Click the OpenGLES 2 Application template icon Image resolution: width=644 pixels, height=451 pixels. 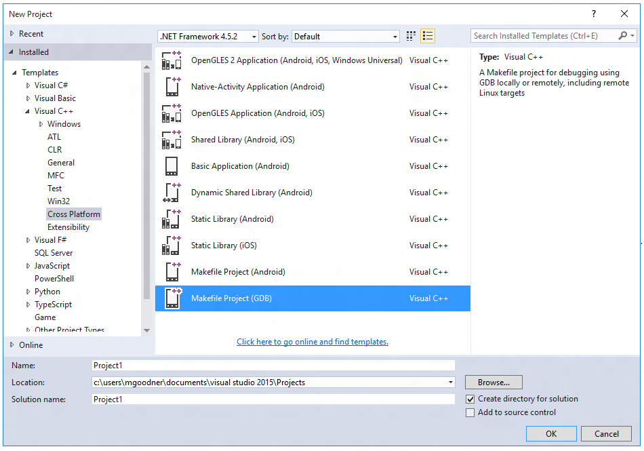[x=172, y=60]
